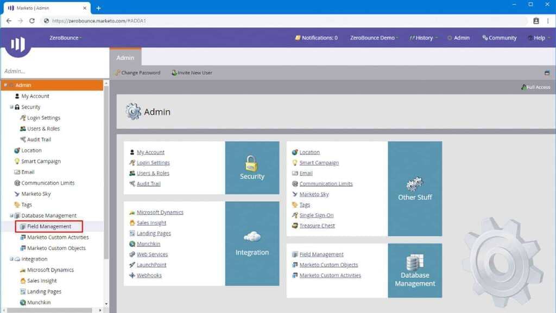Image resolution: width=556 pixels, height=313 pixels.
Task: Collapse the Database Management tree node
Action: click(11, 215)
